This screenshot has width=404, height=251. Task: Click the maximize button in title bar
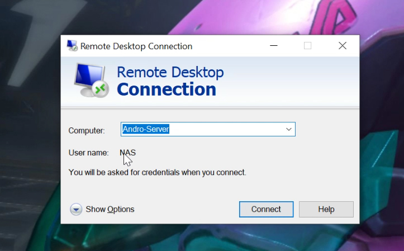point(308,46)
